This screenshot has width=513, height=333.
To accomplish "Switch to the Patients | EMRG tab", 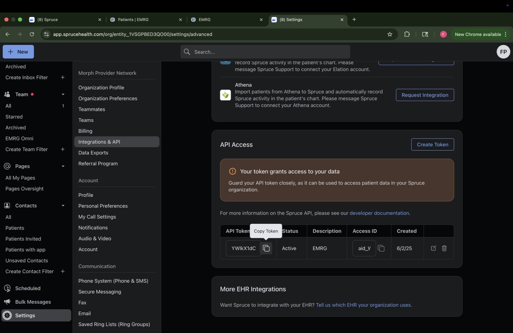I will 147,20.
